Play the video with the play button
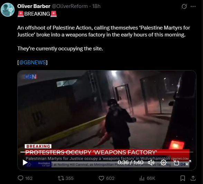Screen dimensions: 203x184 point(25,162)
